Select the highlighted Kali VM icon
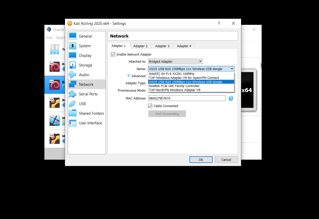This screenshot has height=219, width=319. 55,85
